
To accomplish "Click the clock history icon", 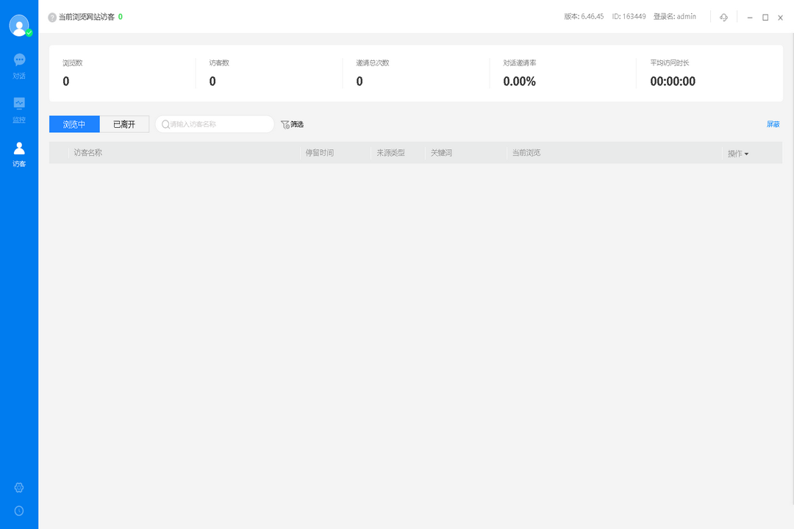I will 19,511.
